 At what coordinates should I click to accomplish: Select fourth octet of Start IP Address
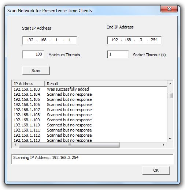70,40
